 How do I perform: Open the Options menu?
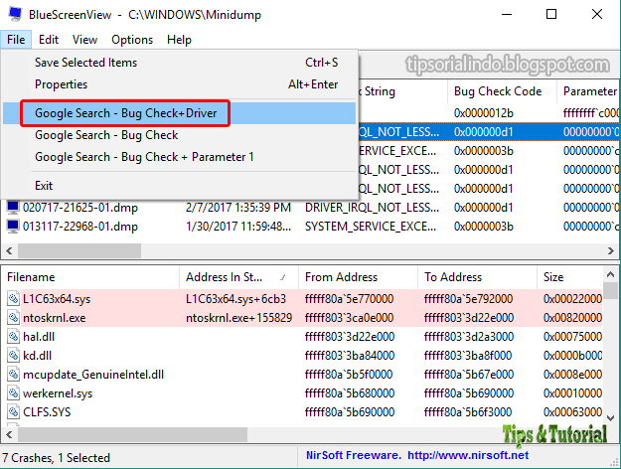[132, 40]
